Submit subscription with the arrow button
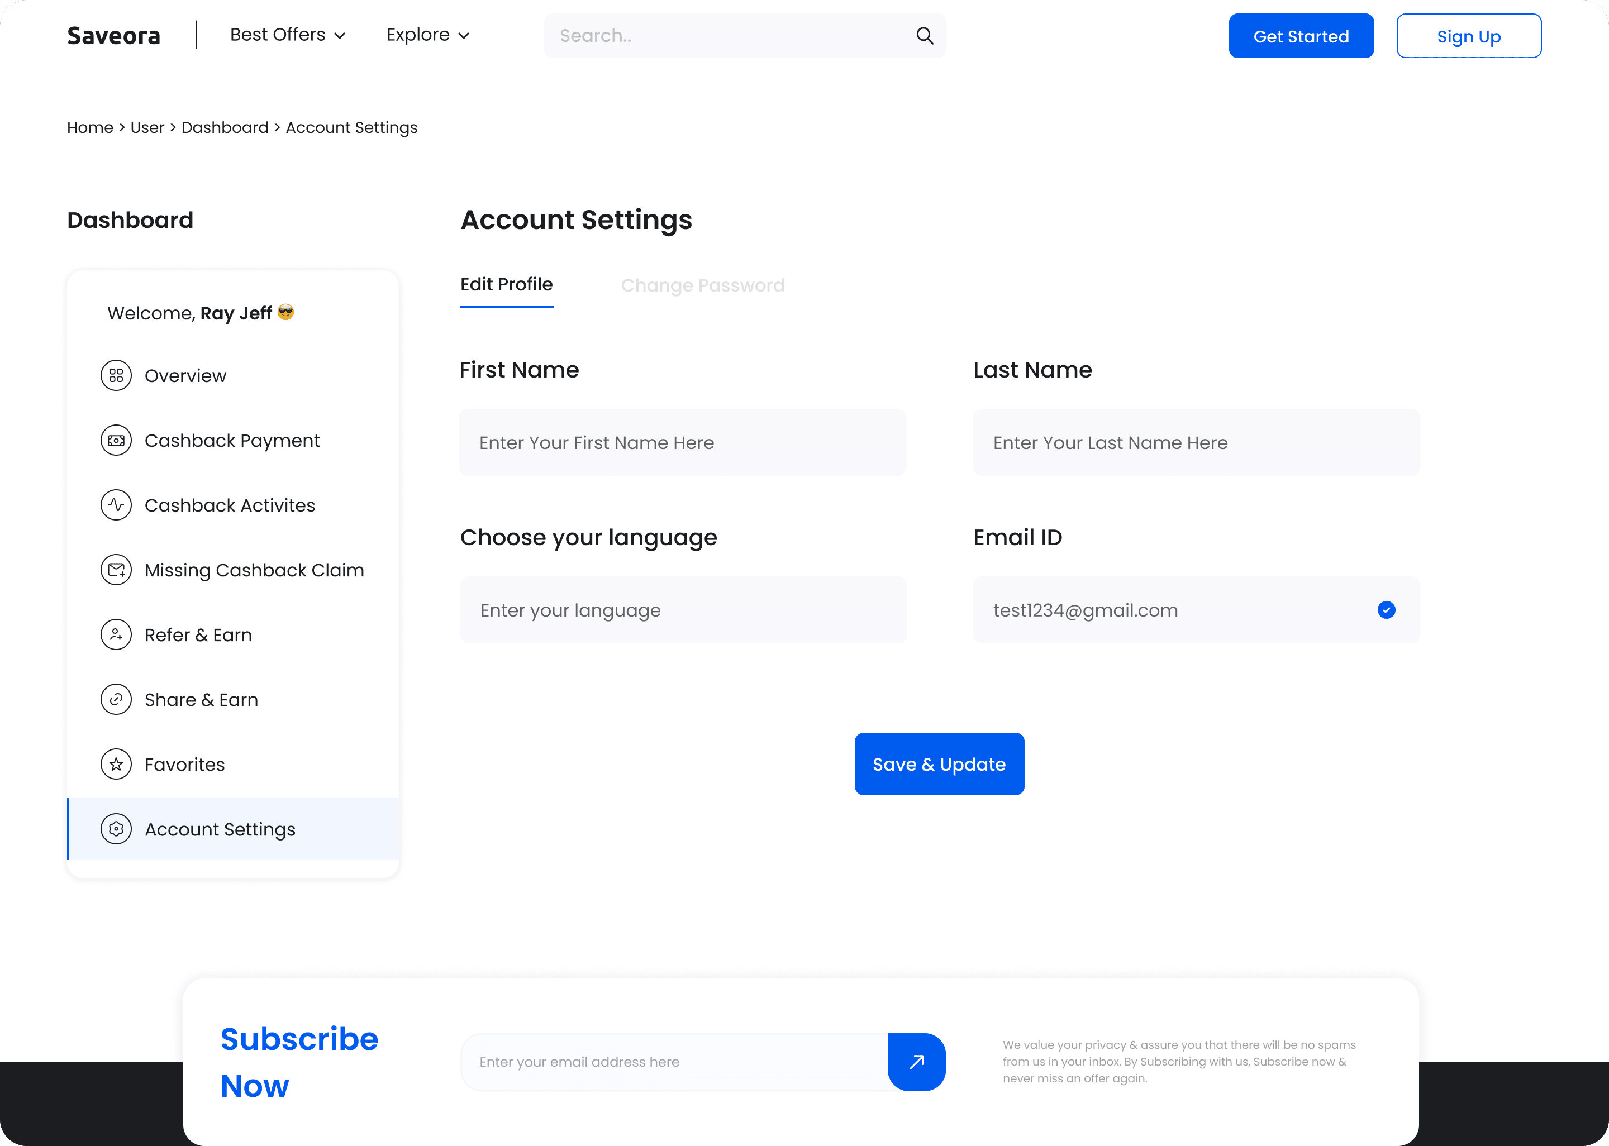1609x1146 pixels. [916, 1062]
